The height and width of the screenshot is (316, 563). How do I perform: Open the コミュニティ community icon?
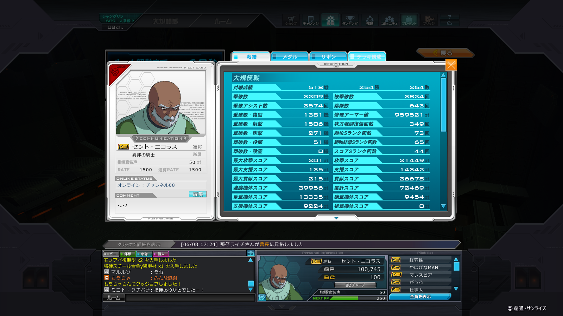tap(389, 20)
